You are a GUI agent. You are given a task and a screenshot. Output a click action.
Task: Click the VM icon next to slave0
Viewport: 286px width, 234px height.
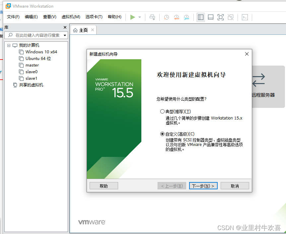pos(21,72)
